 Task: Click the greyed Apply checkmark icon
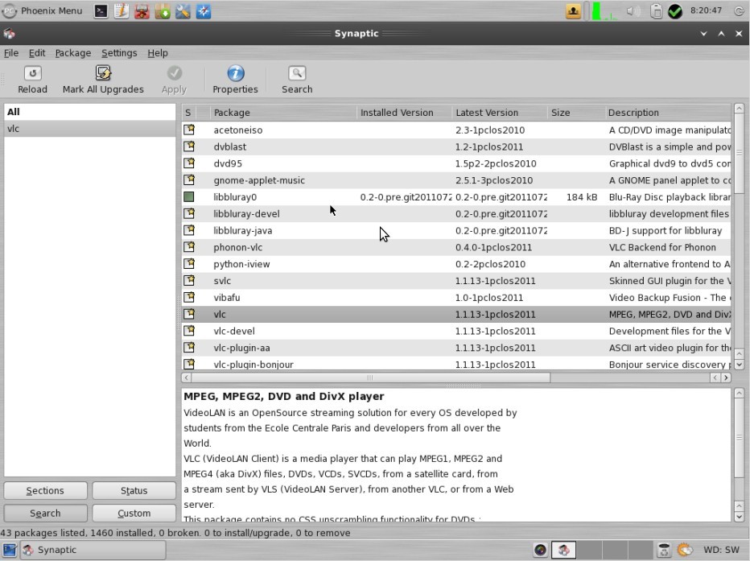[x=174, y=73]
